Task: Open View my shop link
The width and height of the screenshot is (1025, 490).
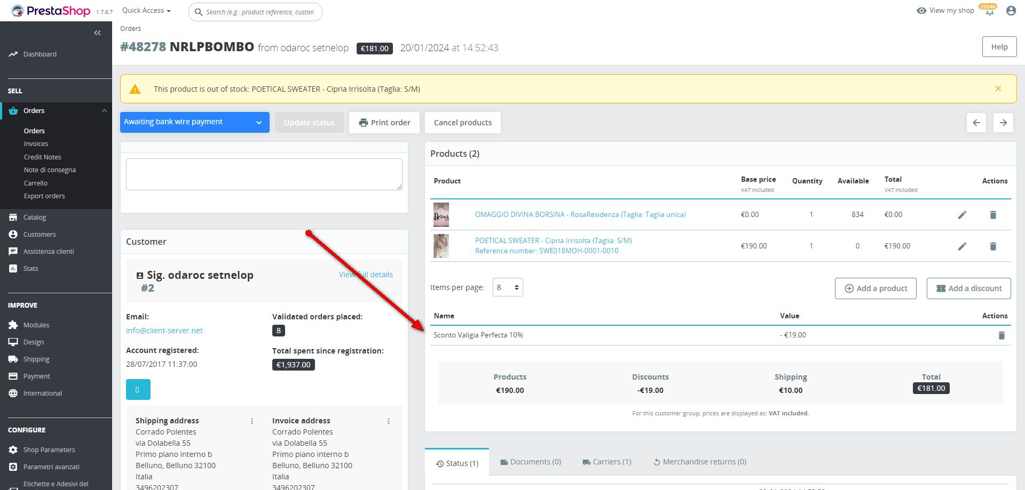Action: [945, 11]
